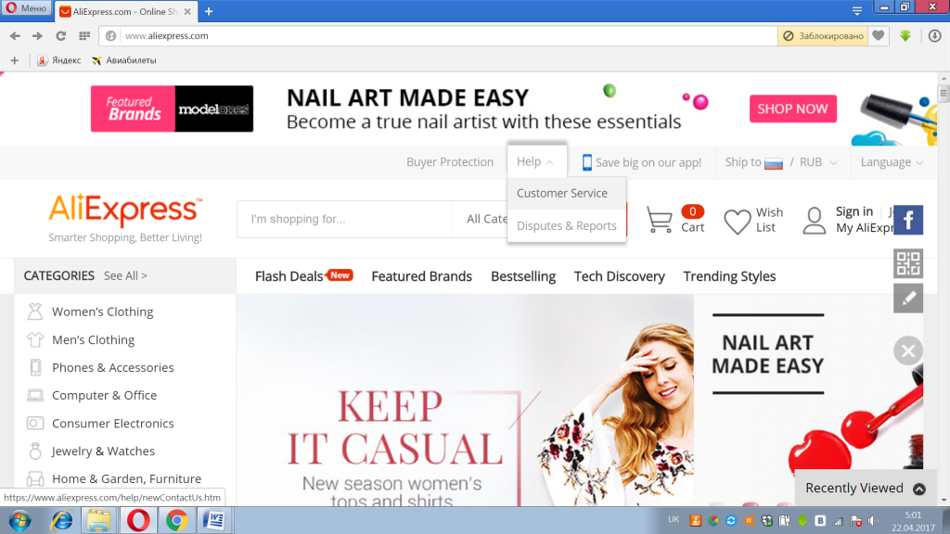Close the floating nail art promo

click(x=908, y=350)
